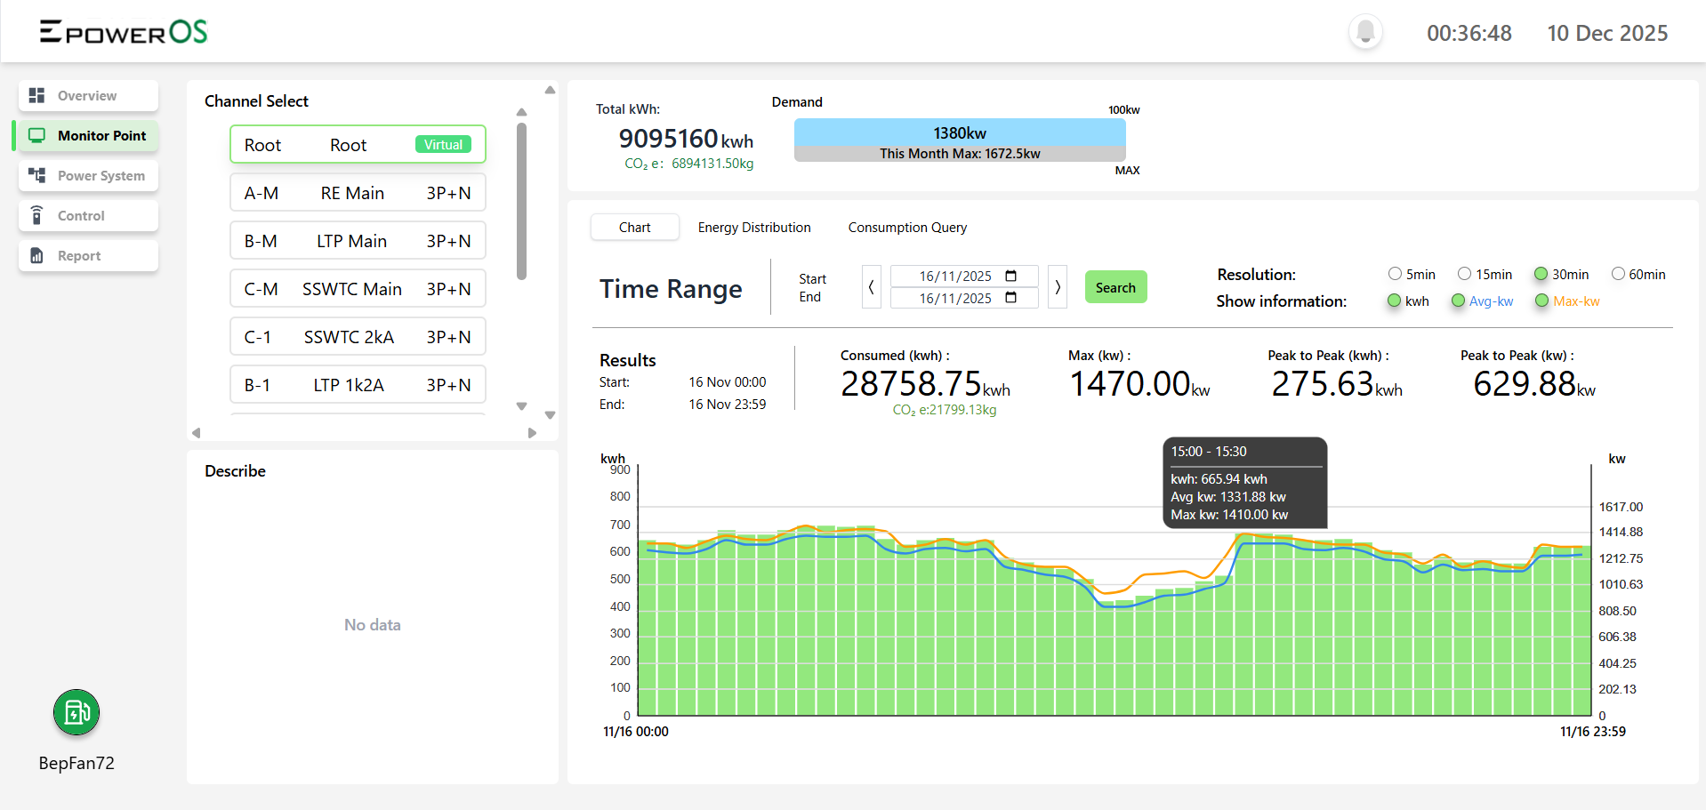Viewport: 1706px width, 810px height.
Task: Toggle the kwh show information checkbox
Action: [x=1394, y=301]
